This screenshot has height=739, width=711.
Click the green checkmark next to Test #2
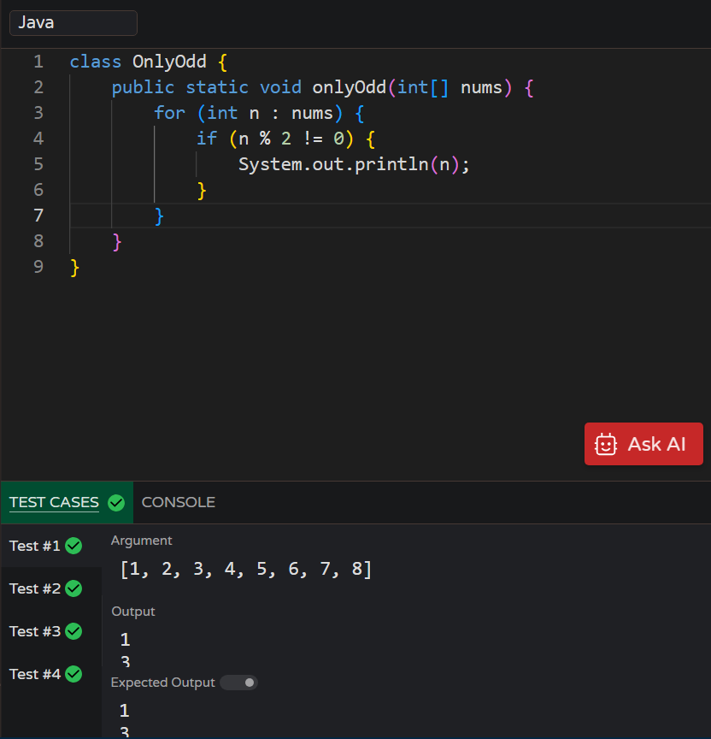tap(73, 588)
